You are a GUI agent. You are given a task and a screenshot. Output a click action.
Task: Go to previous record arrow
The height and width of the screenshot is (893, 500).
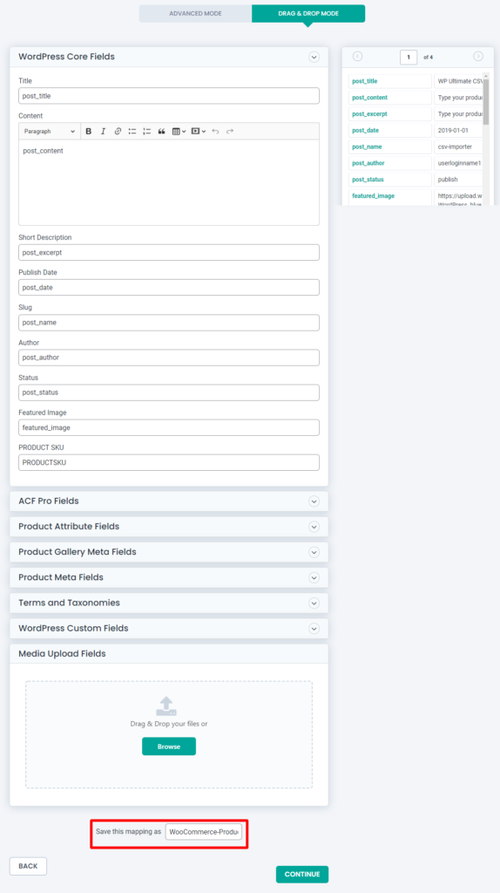[x=358, y=57]
